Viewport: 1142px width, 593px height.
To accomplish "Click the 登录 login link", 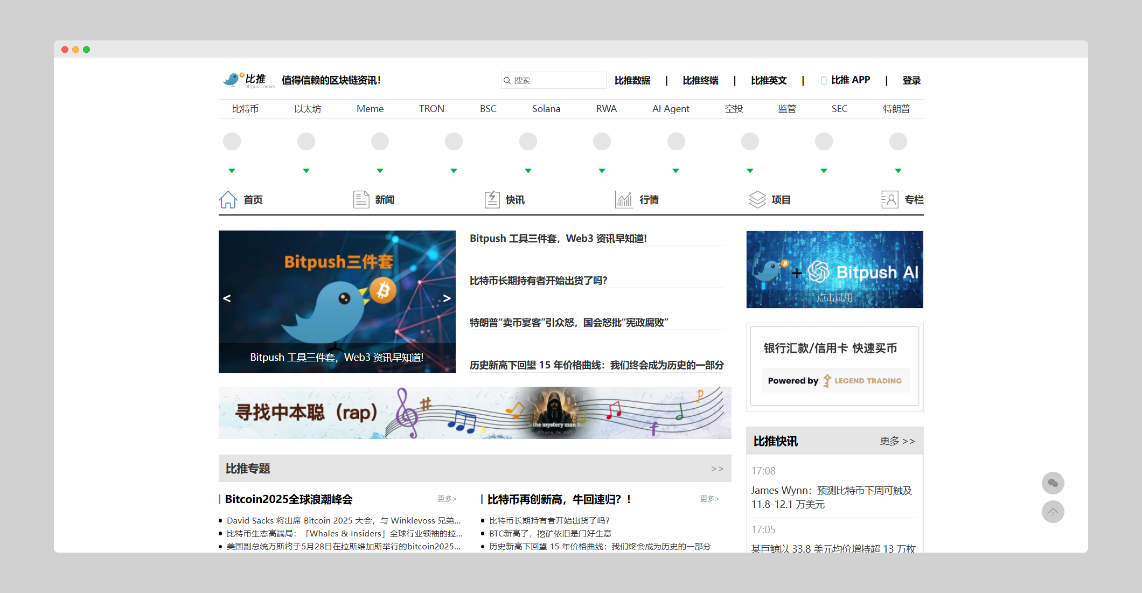I will 912,80.
